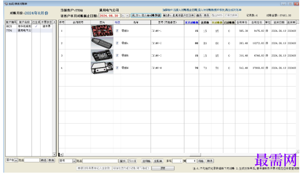The image size is (305, 174).
Task: Click the amount cell 8475.00 in row 1
Action: click(x=257, y=30)
